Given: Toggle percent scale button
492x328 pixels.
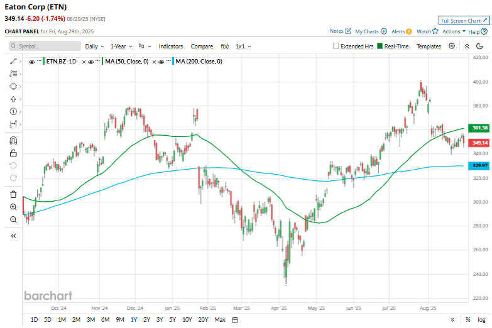Looking at the screenshot, I should pos(468,320).
